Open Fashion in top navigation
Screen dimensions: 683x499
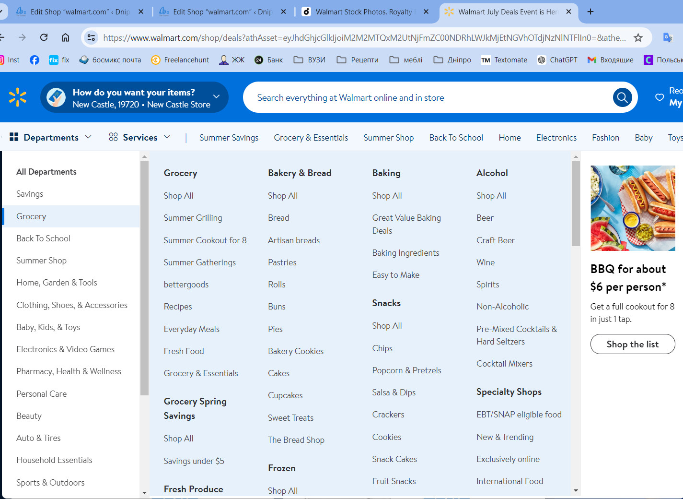tap(605, 138)
